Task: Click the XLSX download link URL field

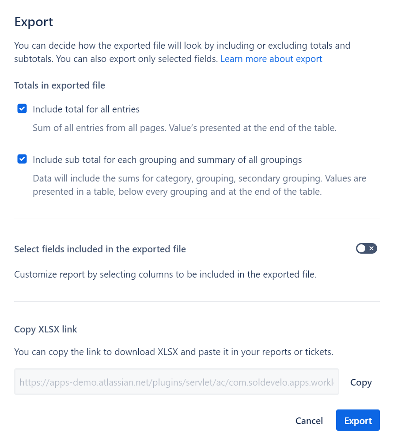Action: 177,382
